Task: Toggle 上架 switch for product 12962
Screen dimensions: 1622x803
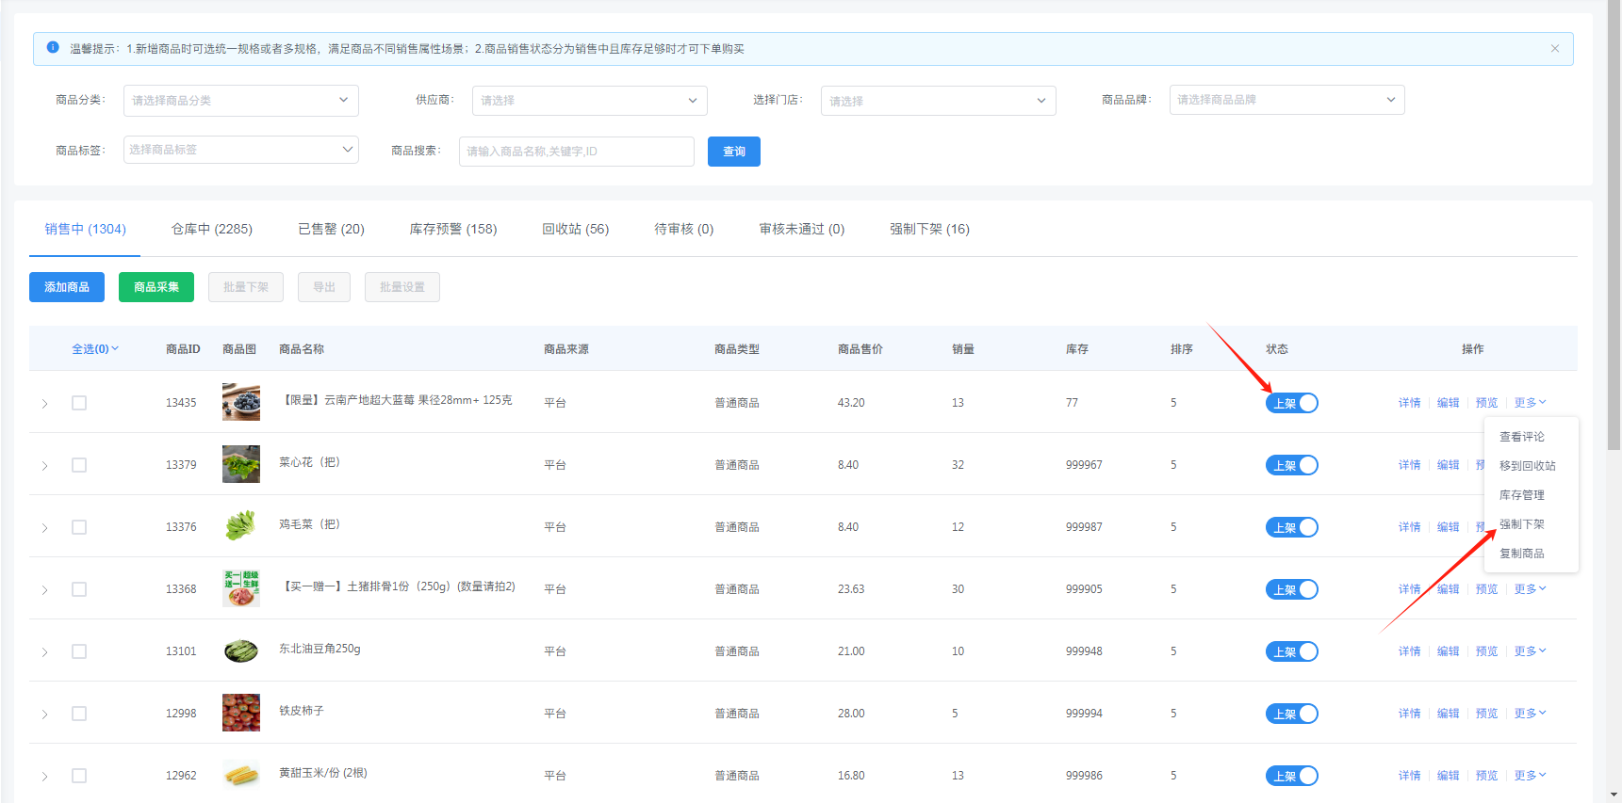Action: click(x=1292, y=776)
